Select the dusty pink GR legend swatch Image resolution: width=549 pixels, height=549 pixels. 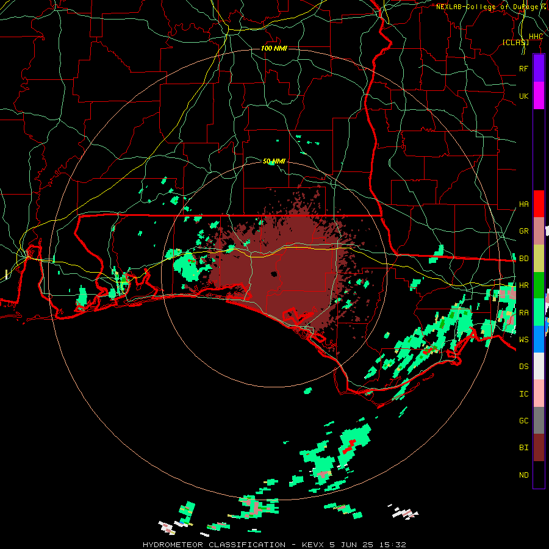[x=539, y=231]
